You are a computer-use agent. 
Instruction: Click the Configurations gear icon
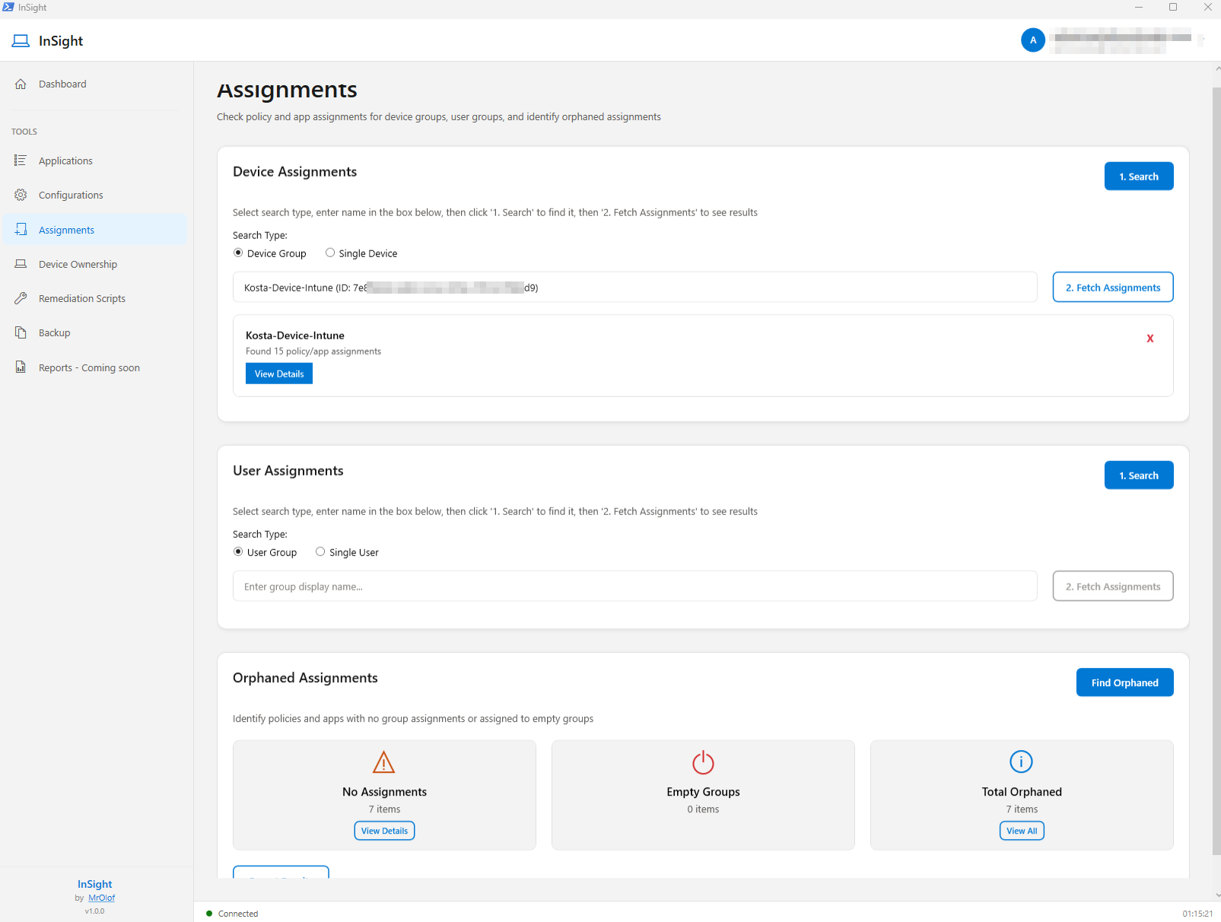[x=21, y=195]
